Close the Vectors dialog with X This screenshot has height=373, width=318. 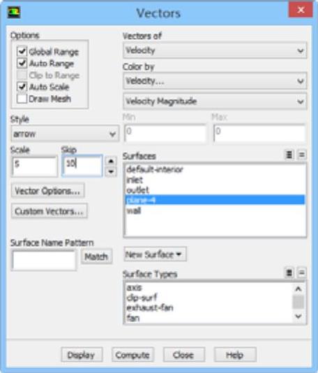(x=301, y=10)
